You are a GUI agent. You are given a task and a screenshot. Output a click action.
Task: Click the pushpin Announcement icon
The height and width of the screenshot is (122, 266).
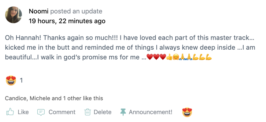click(x=123, y=112)
